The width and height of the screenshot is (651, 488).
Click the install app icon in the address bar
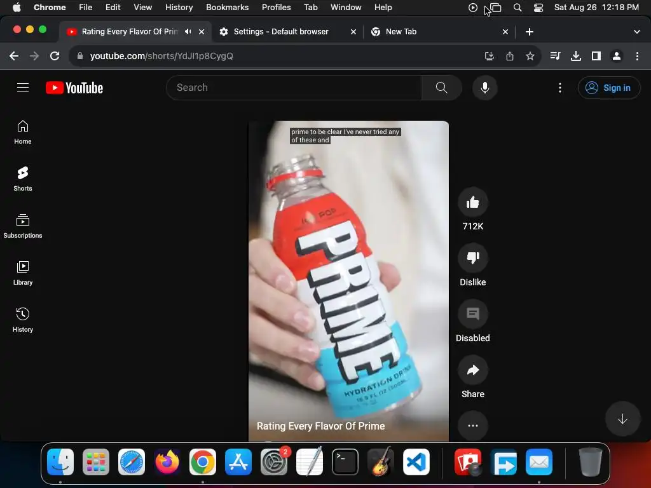pos(490,56)
